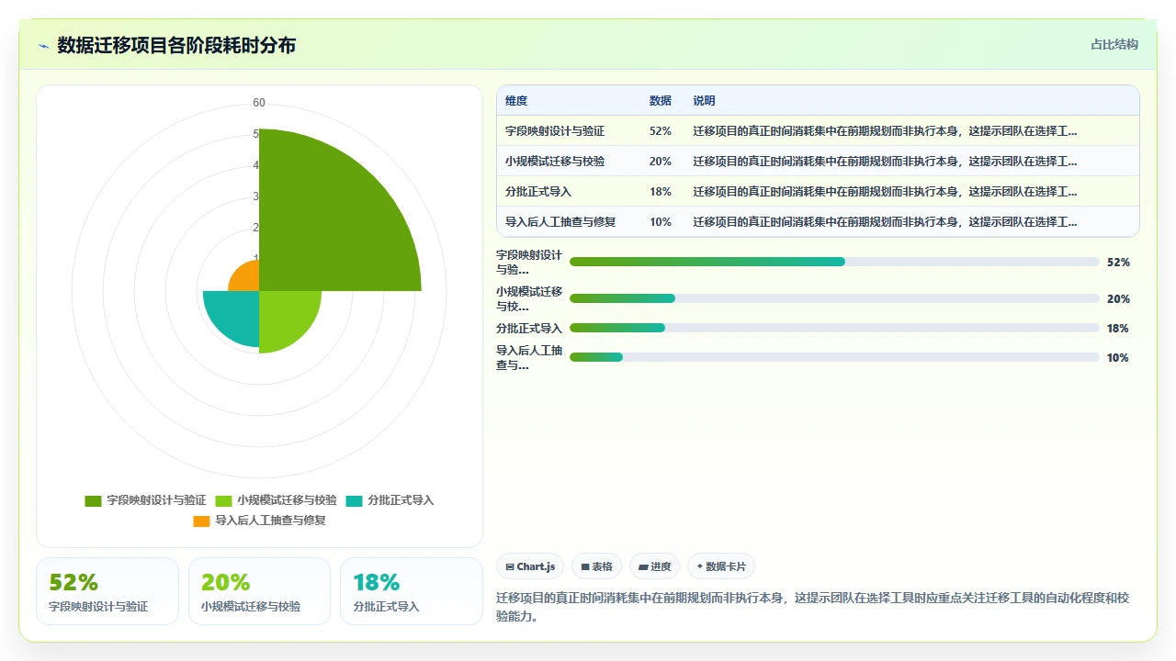1176x661 pixels.
Task: Click the 52% value in the table
Action: pos(661,131)
